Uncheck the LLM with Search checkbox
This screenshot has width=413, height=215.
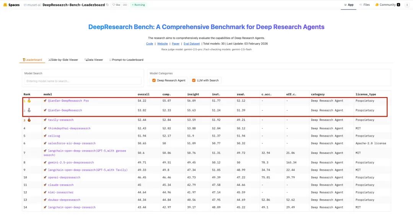194,80
